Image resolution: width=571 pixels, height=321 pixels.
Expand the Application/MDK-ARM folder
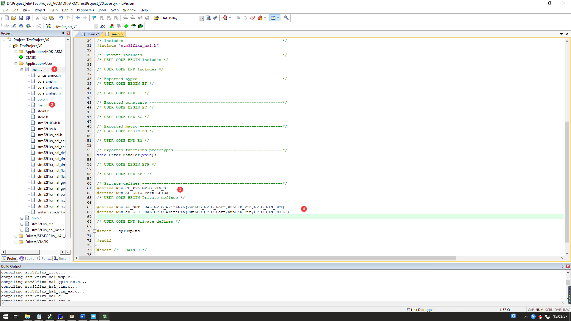[x=16, y=52]
